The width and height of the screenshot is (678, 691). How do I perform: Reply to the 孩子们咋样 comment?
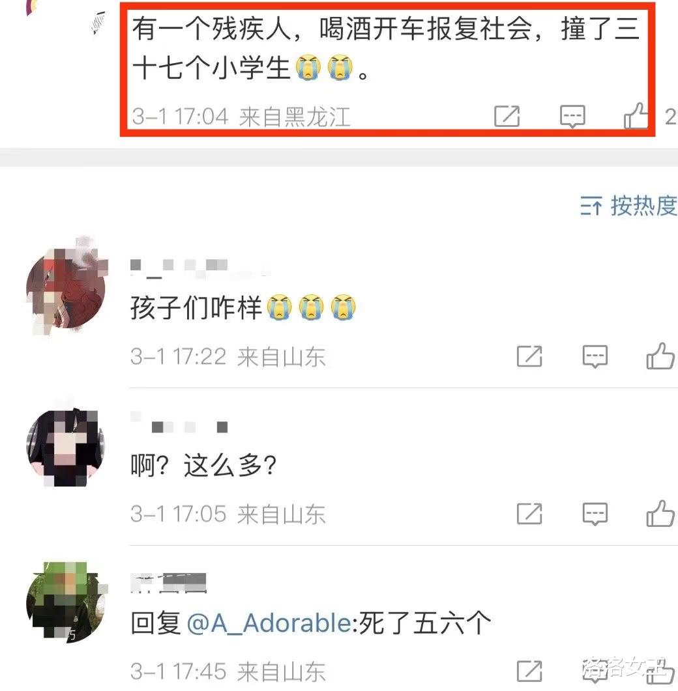[595, 356]
